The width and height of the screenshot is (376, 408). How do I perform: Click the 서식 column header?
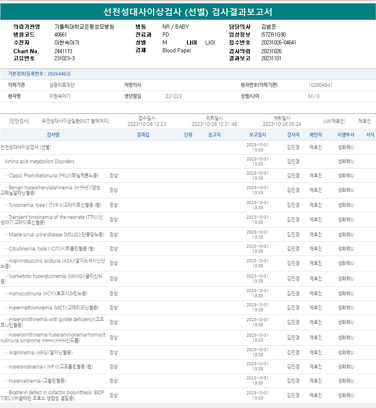click(x=370, y=135)
